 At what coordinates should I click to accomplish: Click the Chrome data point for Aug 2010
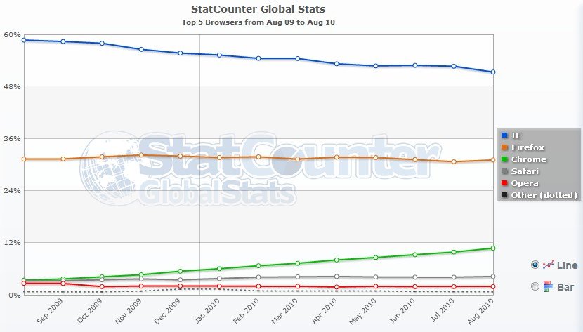coord(493,248)
